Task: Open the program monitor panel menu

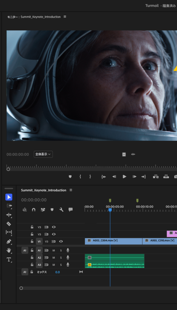Action: [65, 17]
